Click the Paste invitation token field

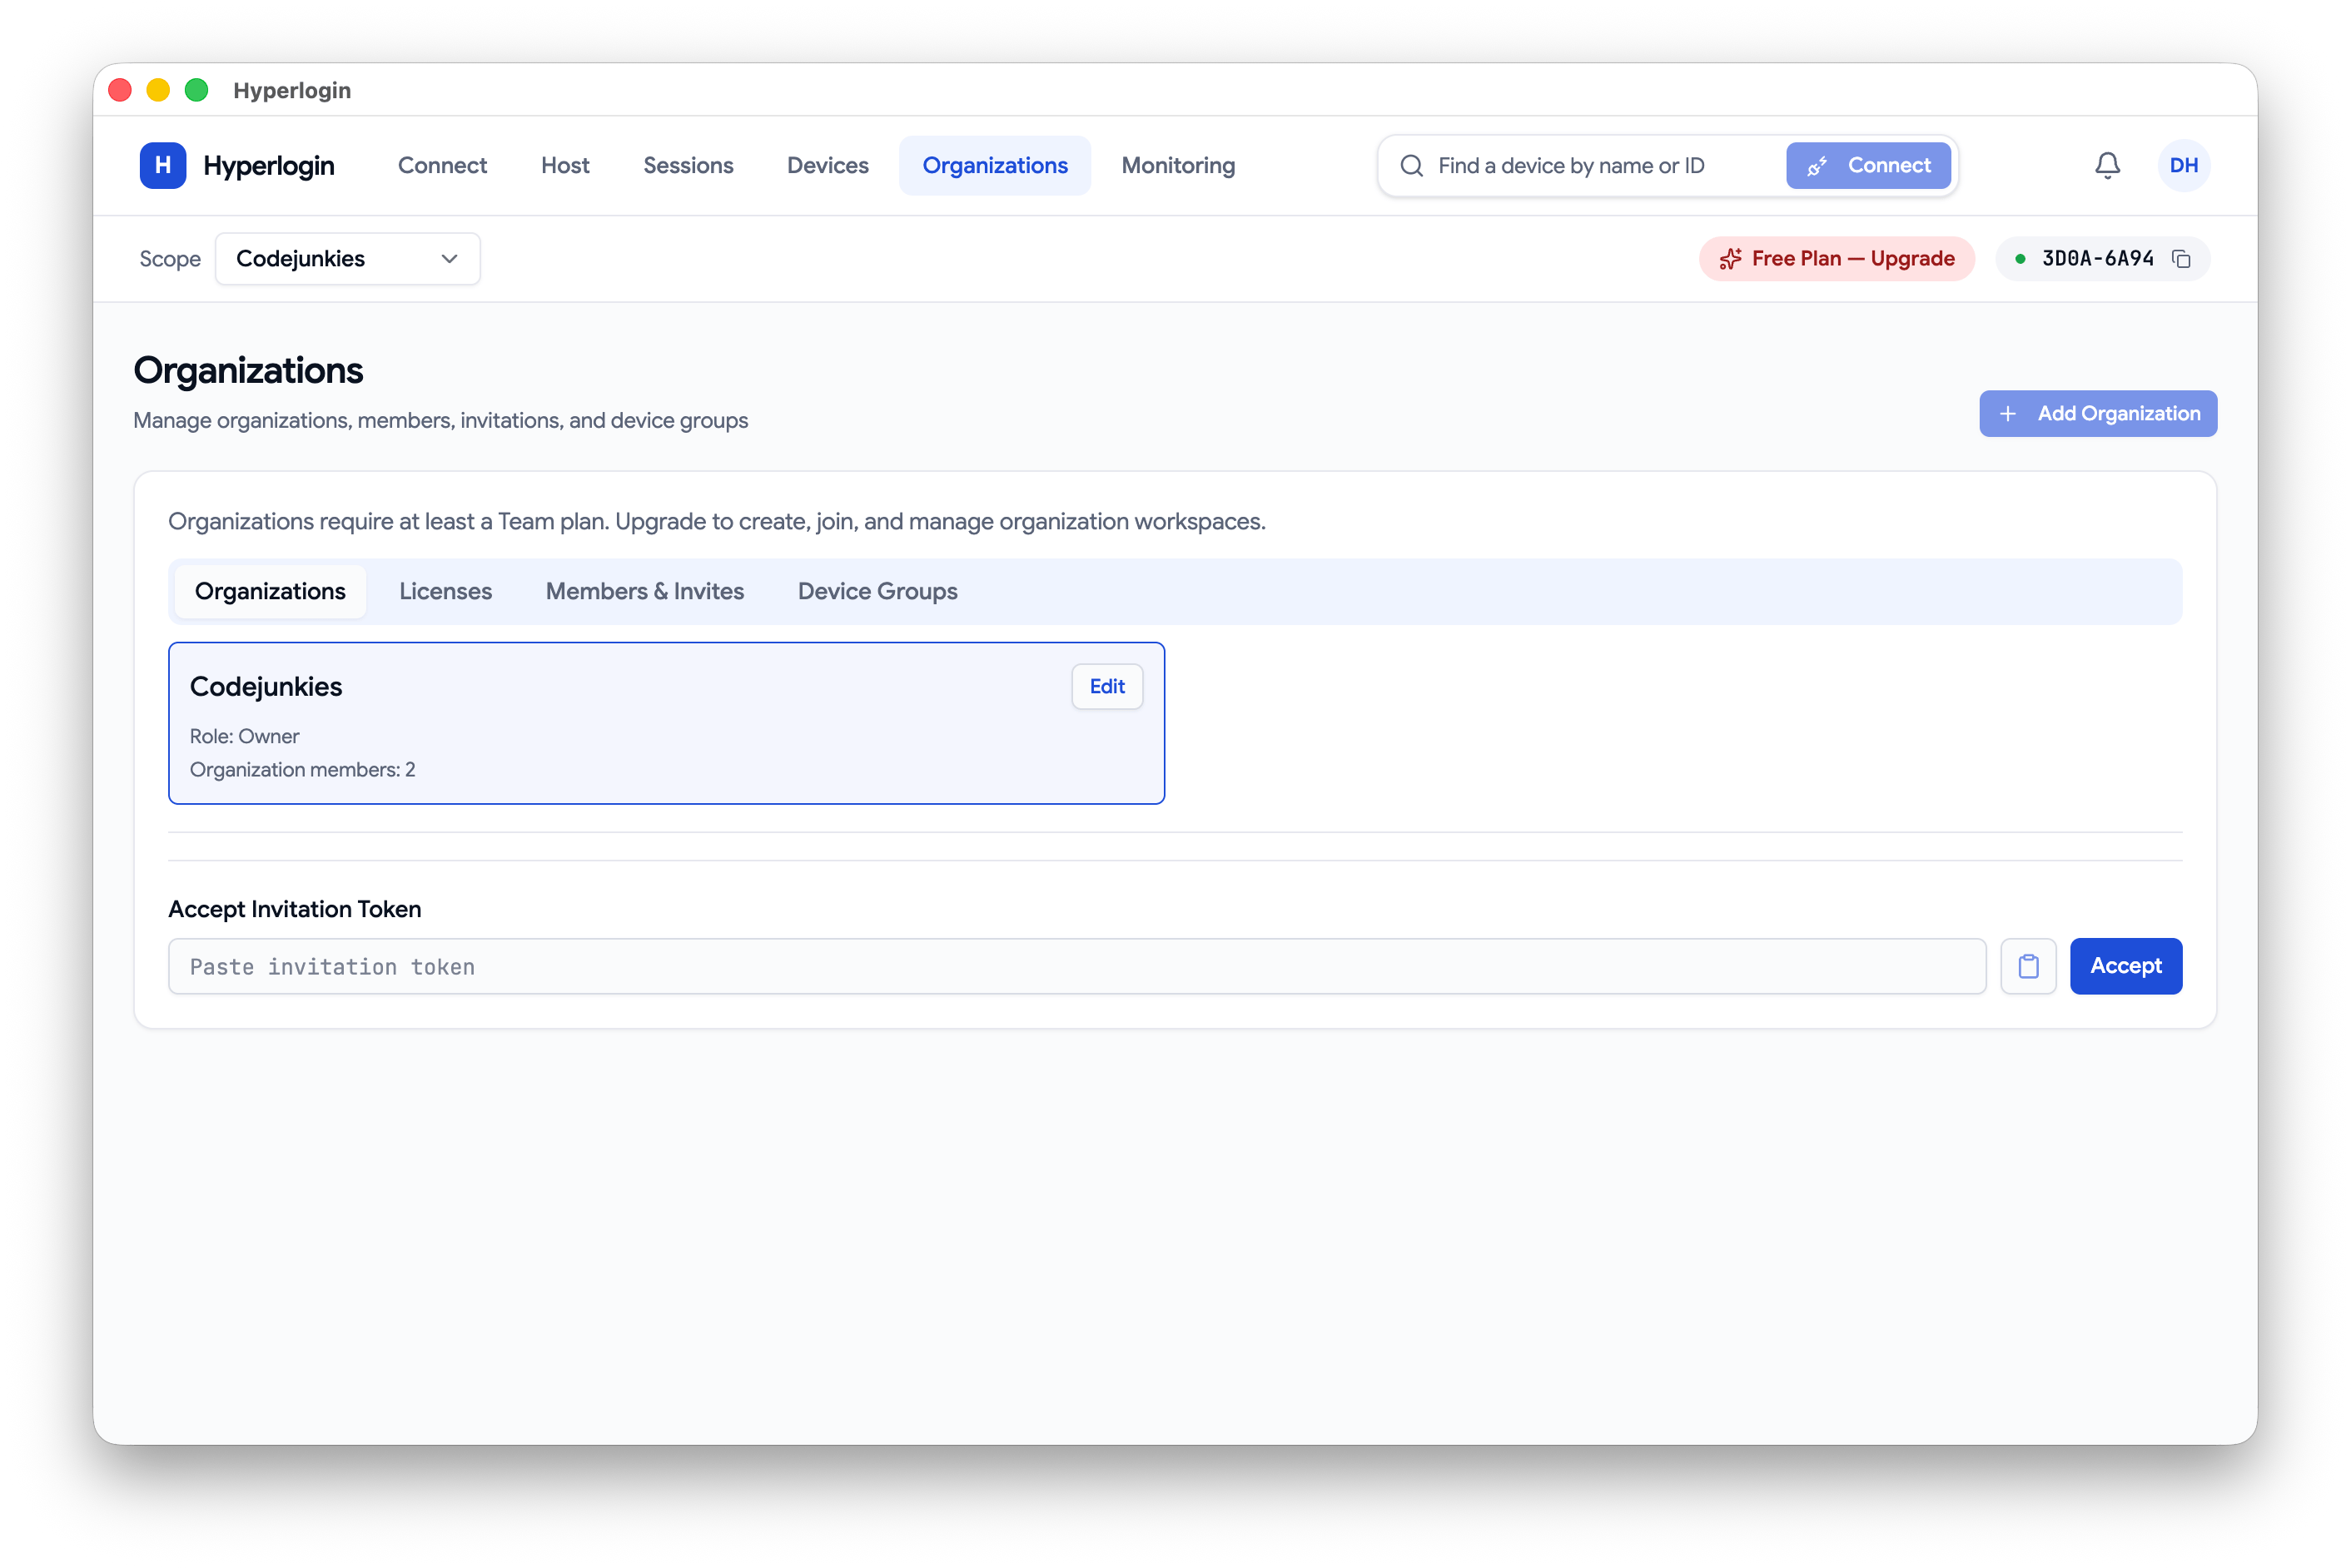[x=1077, y=966]
